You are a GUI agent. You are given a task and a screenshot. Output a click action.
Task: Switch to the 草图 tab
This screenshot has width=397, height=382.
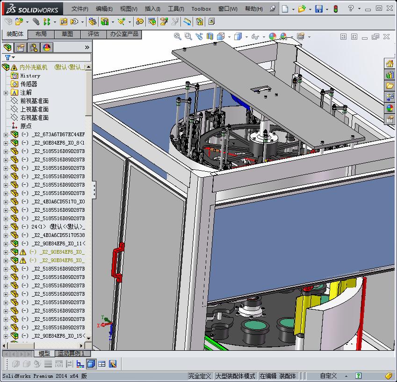click(x=67, y=34)
